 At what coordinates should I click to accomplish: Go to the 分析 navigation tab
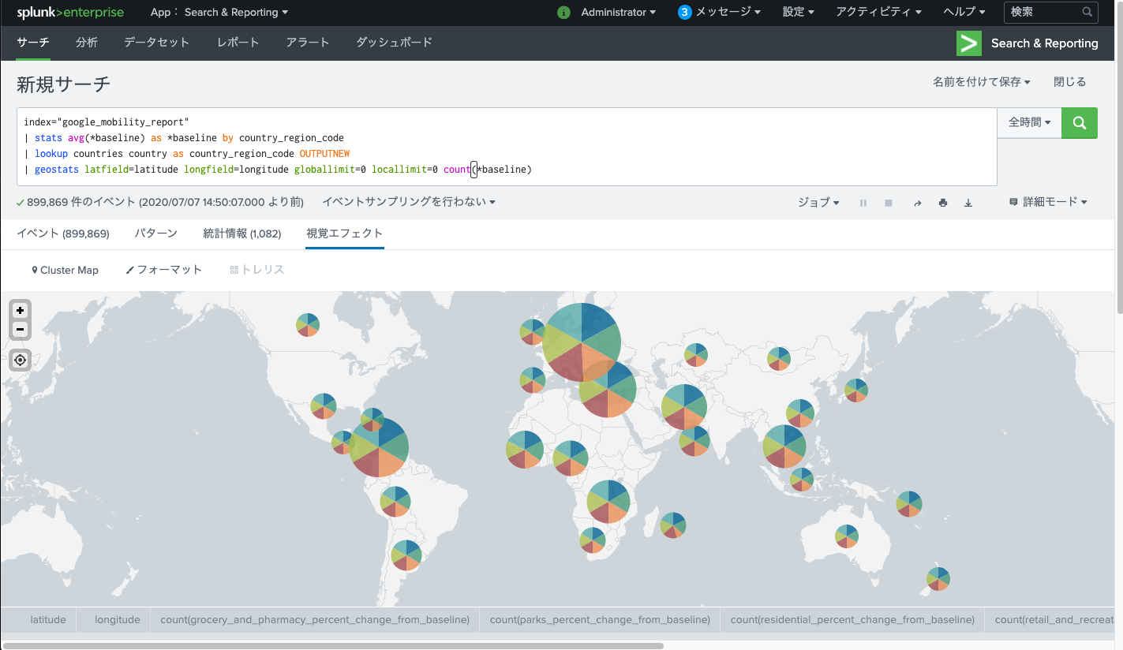pyautogui.click(x=87, y=43)
